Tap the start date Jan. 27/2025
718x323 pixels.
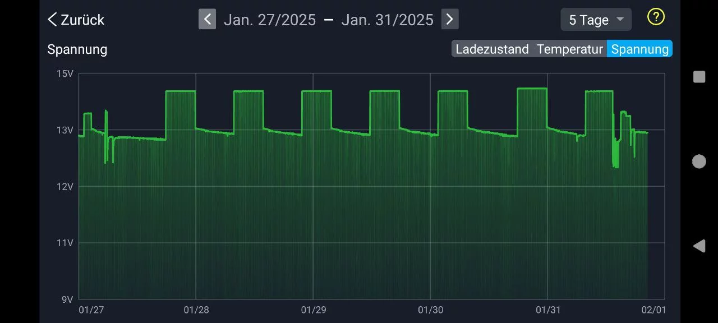270,20
